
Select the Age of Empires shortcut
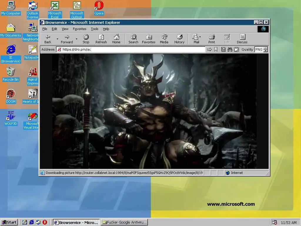click(33, 76)
